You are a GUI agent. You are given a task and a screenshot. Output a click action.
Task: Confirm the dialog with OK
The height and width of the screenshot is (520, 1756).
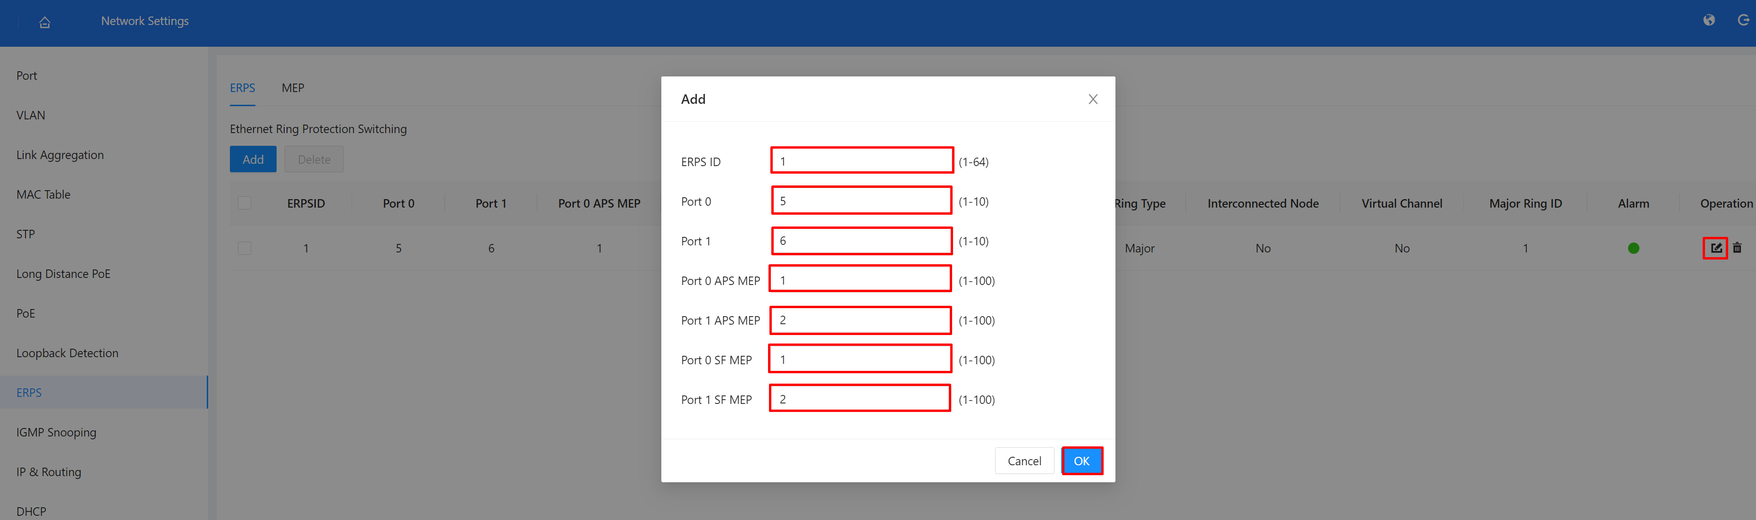(x=1082, y=461)
